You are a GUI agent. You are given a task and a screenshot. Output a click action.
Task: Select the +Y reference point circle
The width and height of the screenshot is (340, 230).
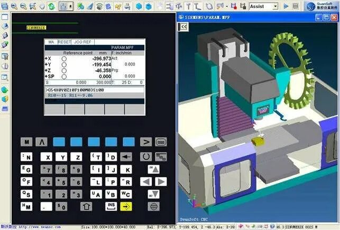(64, 65)
